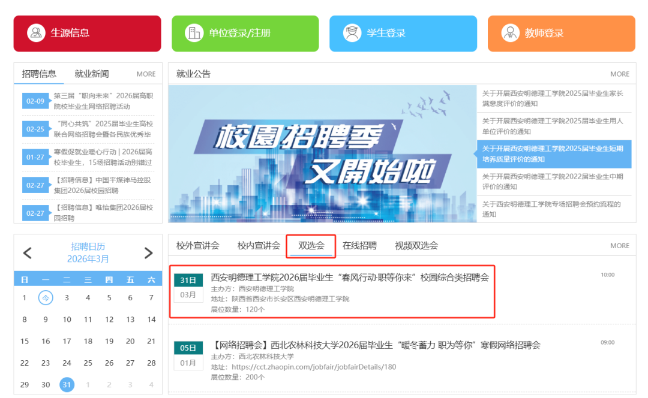Click the 05日 01月 date badge
The image size is (648, 398).
point(188,355)
